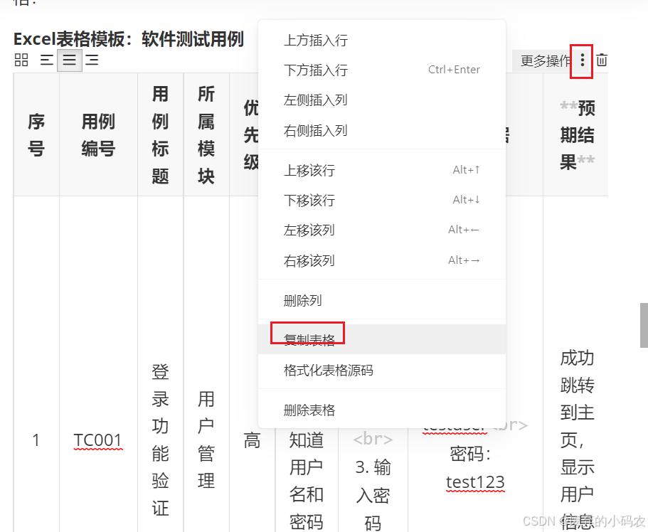Select 右移该列 menu entry
This screenshot has width=648, height=532.
[382, 261]
